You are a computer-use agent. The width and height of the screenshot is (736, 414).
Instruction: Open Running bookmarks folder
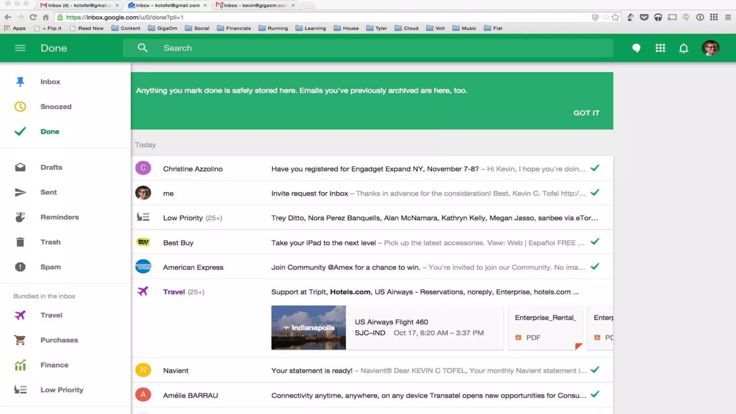click(x=273, y=28)
